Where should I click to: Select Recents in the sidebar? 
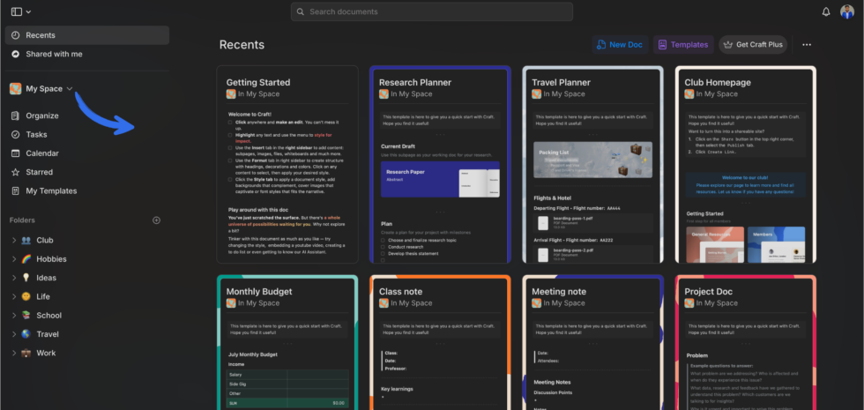click(x=41, y=35)
